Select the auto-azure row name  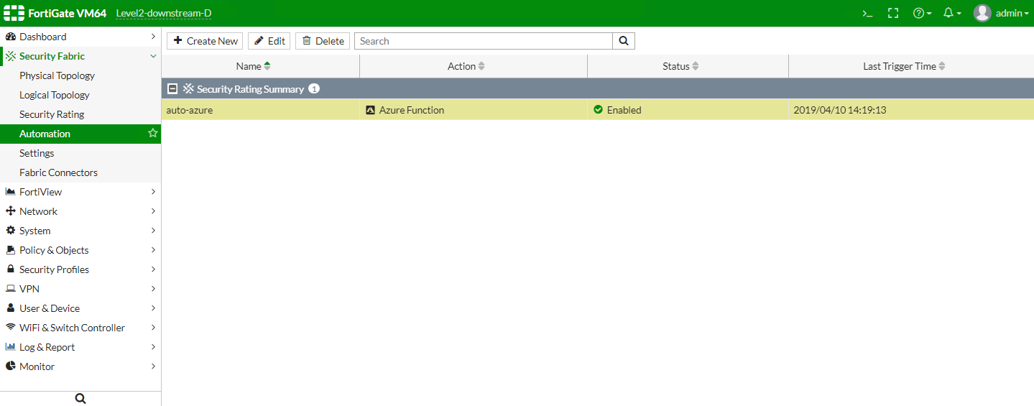click(x=190, y=110)
